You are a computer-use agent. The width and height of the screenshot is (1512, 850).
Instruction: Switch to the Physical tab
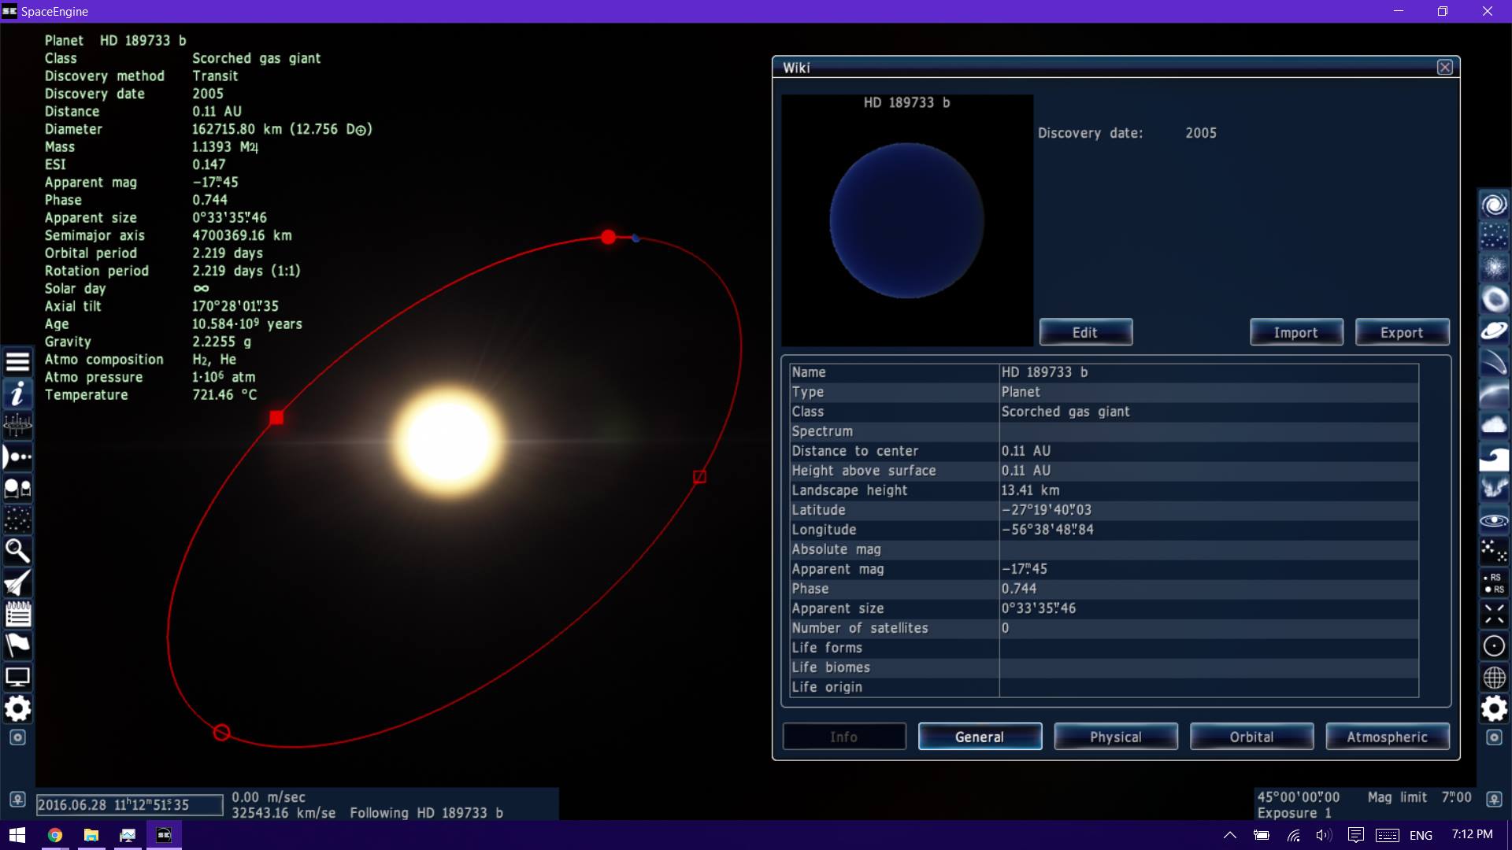(1116, 737)
